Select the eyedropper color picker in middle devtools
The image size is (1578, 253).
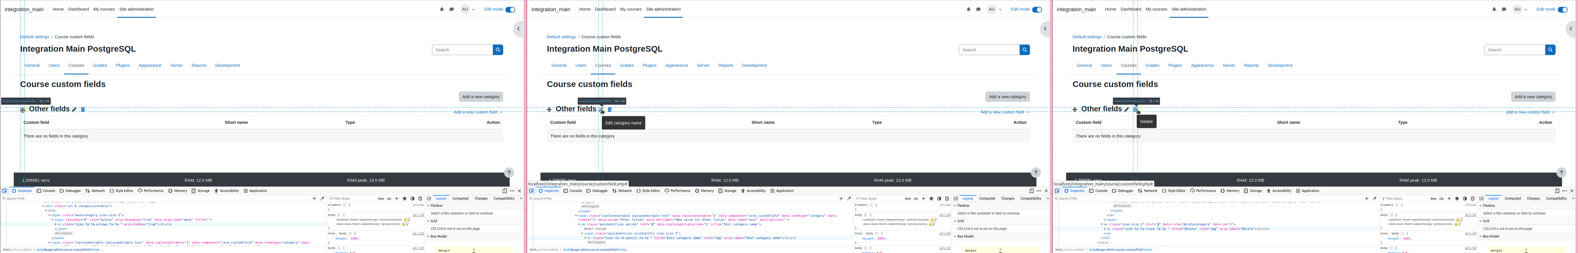(849, 198)
